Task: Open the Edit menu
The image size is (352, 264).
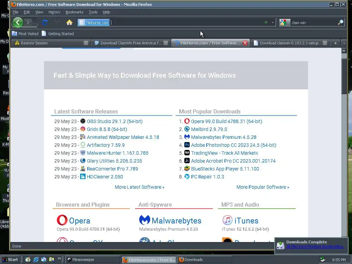Action: (x=27, y=12)
